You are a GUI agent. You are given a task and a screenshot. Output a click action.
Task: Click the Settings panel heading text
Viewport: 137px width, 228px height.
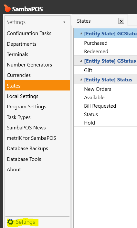(x=16, y=22)
